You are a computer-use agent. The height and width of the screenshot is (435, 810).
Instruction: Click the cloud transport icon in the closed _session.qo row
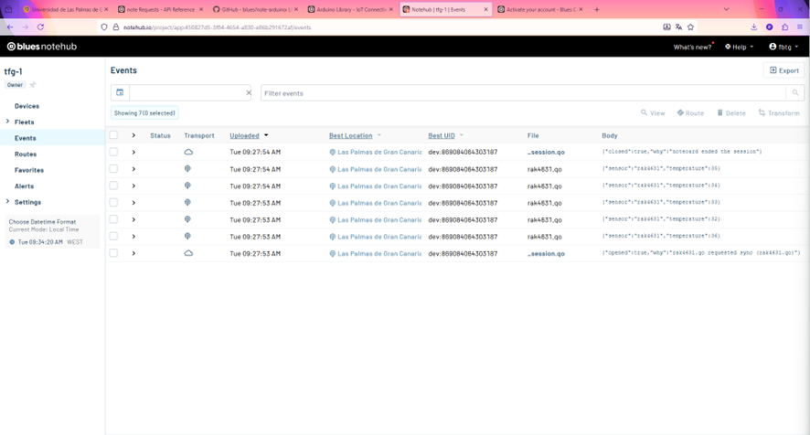(x=188, y=152)
